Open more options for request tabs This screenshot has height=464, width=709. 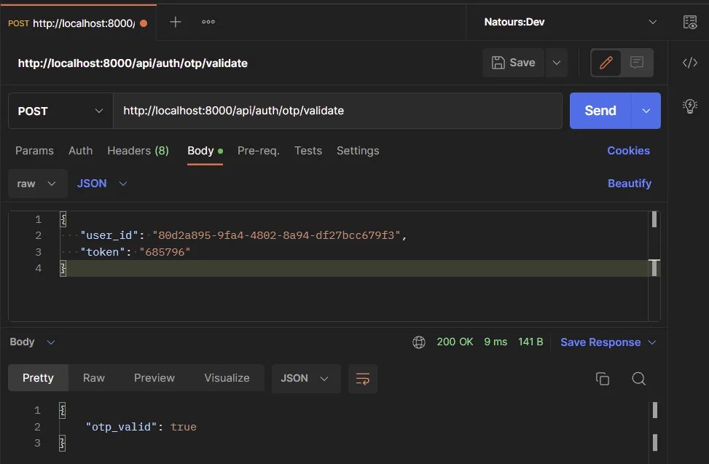click(208, 22)
